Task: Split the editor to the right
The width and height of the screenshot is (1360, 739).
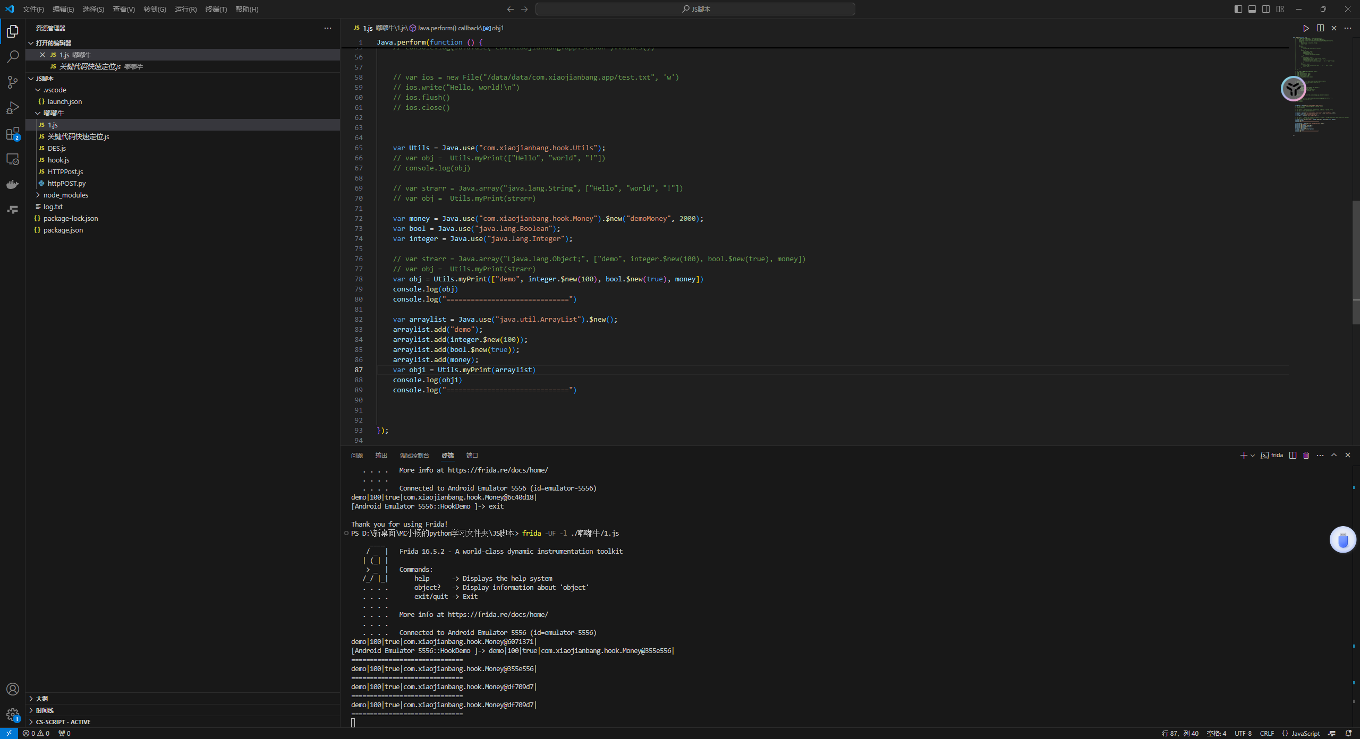Action: click(x=1320, y=28)
